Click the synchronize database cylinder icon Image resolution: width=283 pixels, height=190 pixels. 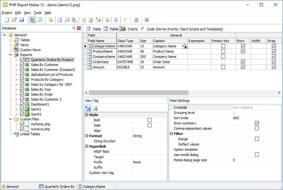[x=51, y=20]
